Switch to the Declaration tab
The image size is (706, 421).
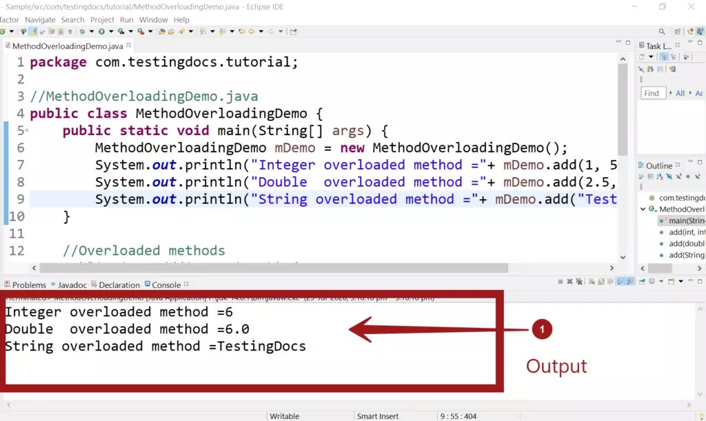[115, 285]
